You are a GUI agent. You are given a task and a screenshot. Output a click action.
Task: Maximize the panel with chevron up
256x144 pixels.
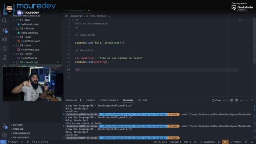pos(246,100)
